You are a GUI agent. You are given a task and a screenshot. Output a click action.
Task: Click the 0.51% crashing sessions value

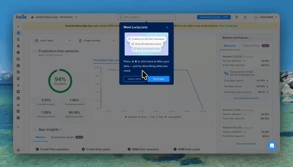click(46, 100)
